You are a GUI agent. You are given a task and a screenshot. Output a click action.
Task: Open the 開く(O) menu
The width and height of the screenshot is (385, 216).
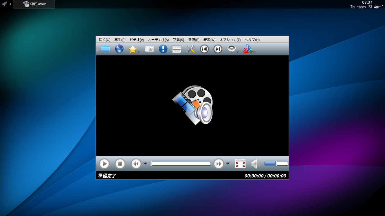(x=105, y=40)
